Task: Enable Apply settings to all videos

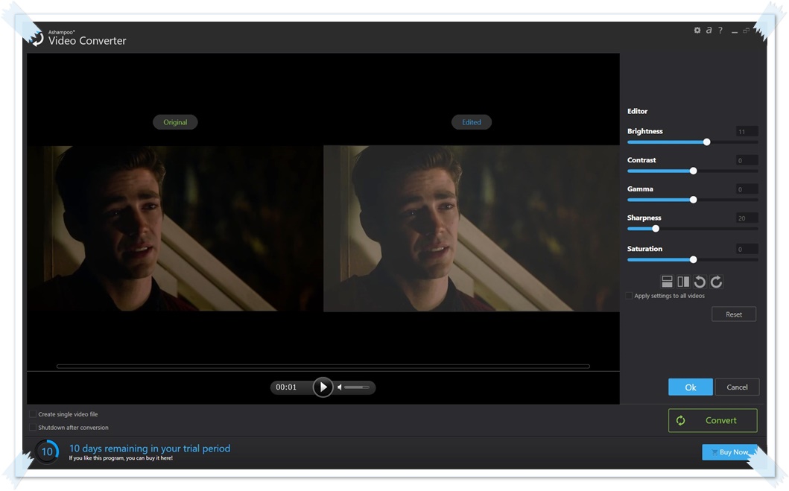Action: click(x=629, y=296)
